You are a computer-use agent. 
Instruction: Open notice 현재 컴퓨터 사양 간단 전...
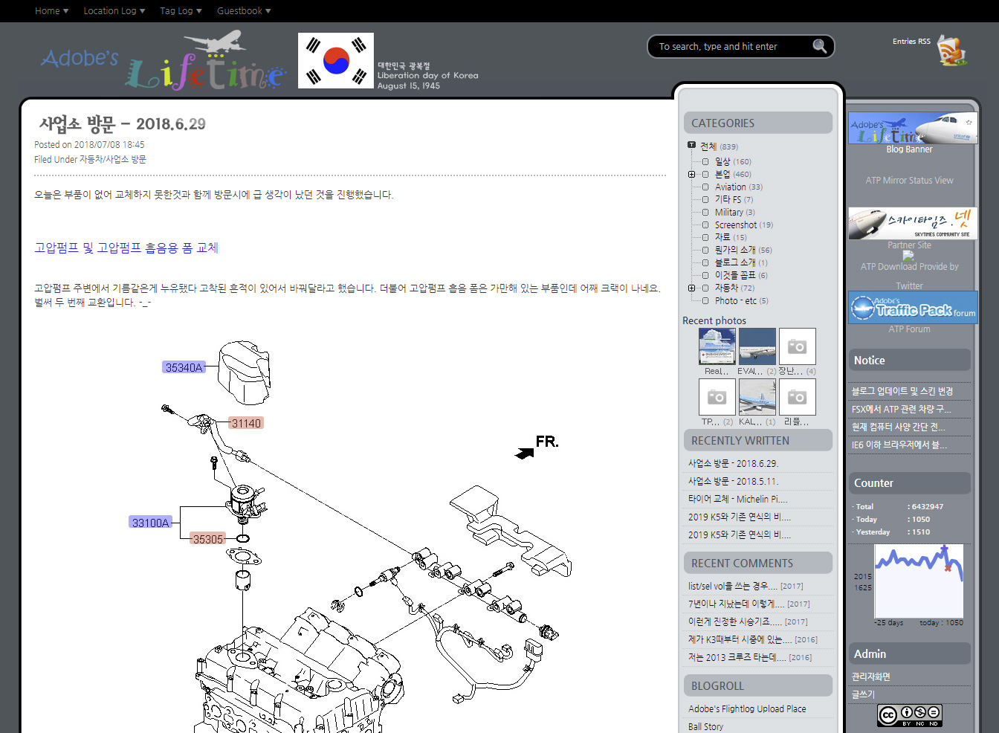coord(899,427)
